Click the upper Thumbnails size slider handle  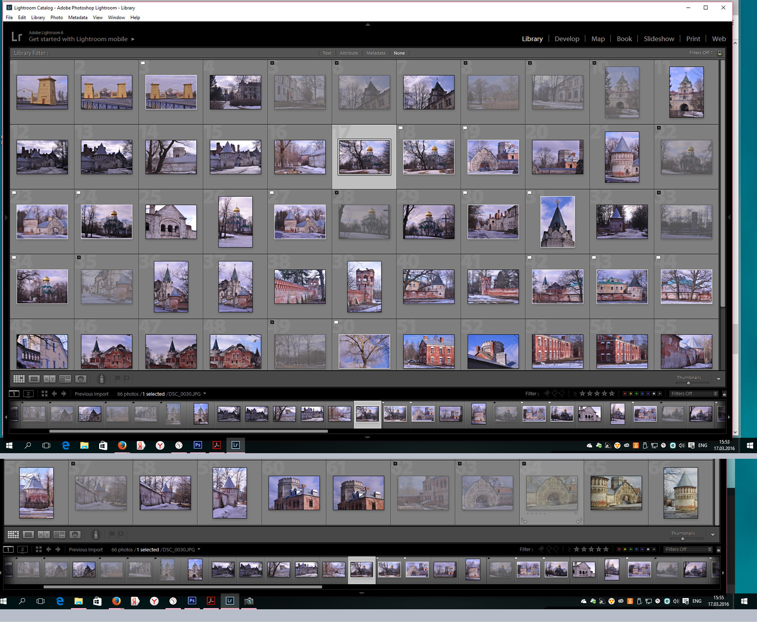[x=688, y=383]
